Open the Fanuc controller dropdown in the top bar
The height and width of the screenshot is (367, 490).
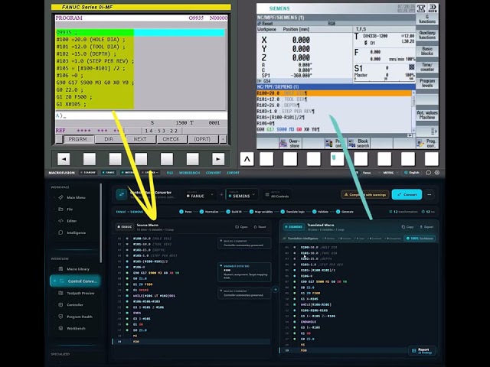coord(366,173)
